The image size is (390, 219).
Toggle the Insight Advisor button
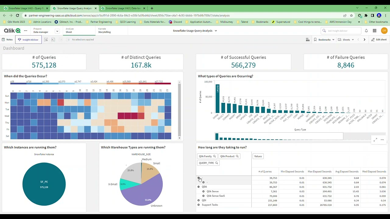click(x=28, y=40)
